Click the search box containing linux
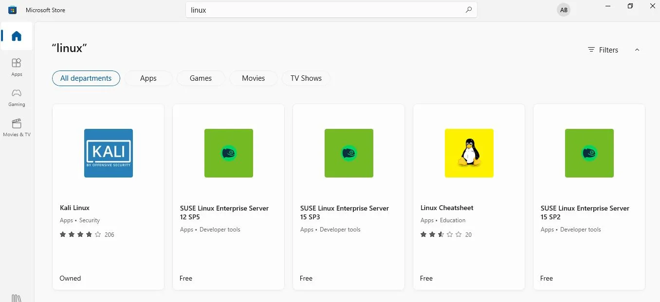This screenshot has width=660, height=302. tap(331, 10)
